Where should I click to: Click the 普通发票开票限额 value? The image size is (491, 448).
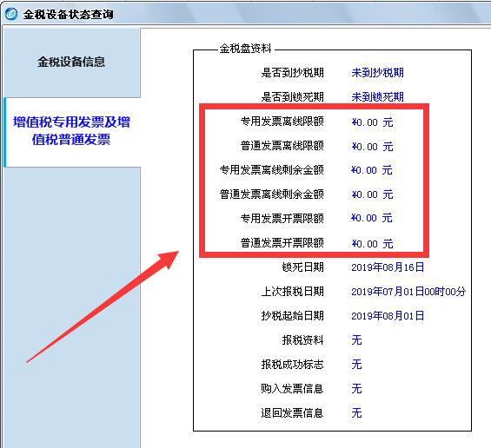(372, 244)
